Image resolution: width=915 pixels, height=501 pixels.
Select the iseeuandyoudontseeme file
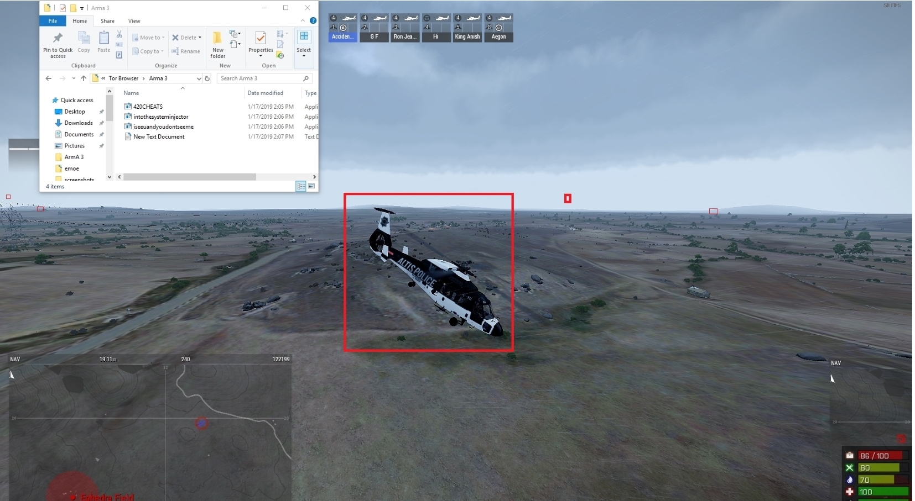(163, 126)
